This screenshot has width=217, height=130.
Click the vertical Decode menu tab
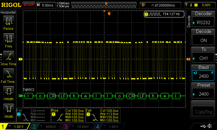click(x=189, y=21)
